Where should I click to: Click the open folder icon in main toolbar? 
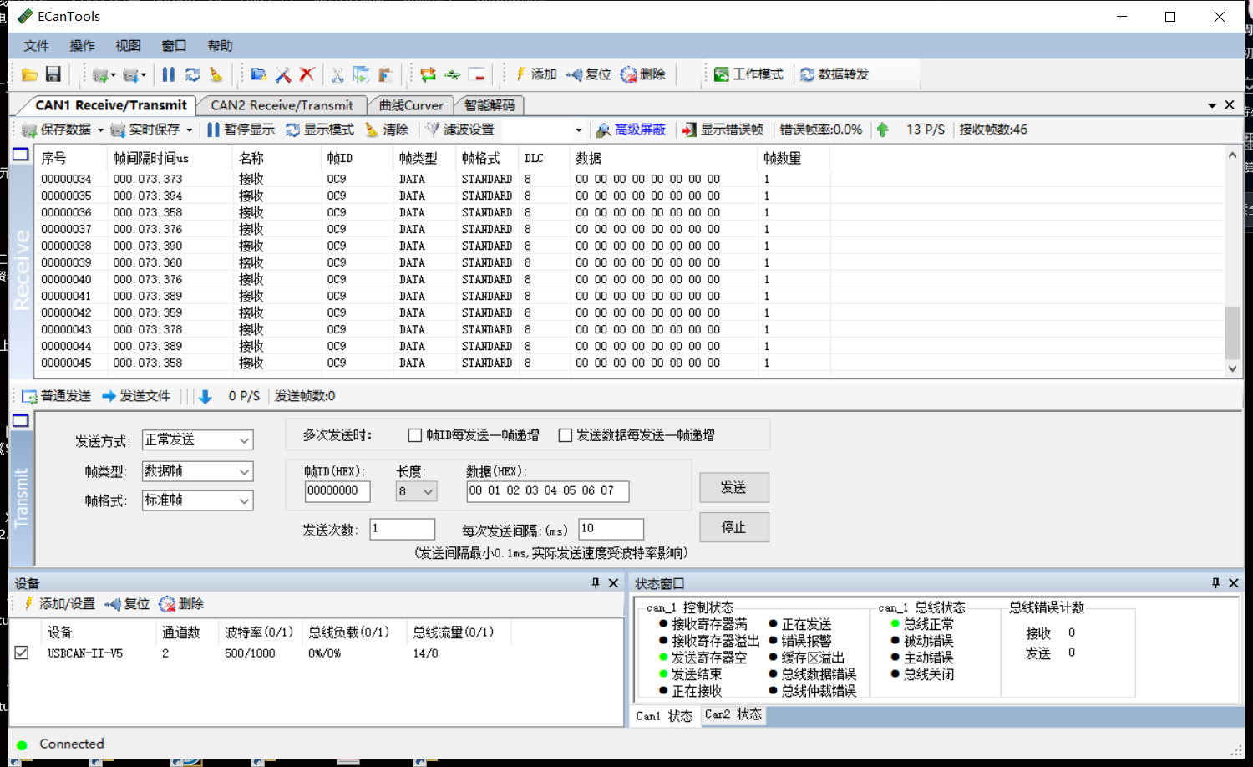(x=30, y=74)
